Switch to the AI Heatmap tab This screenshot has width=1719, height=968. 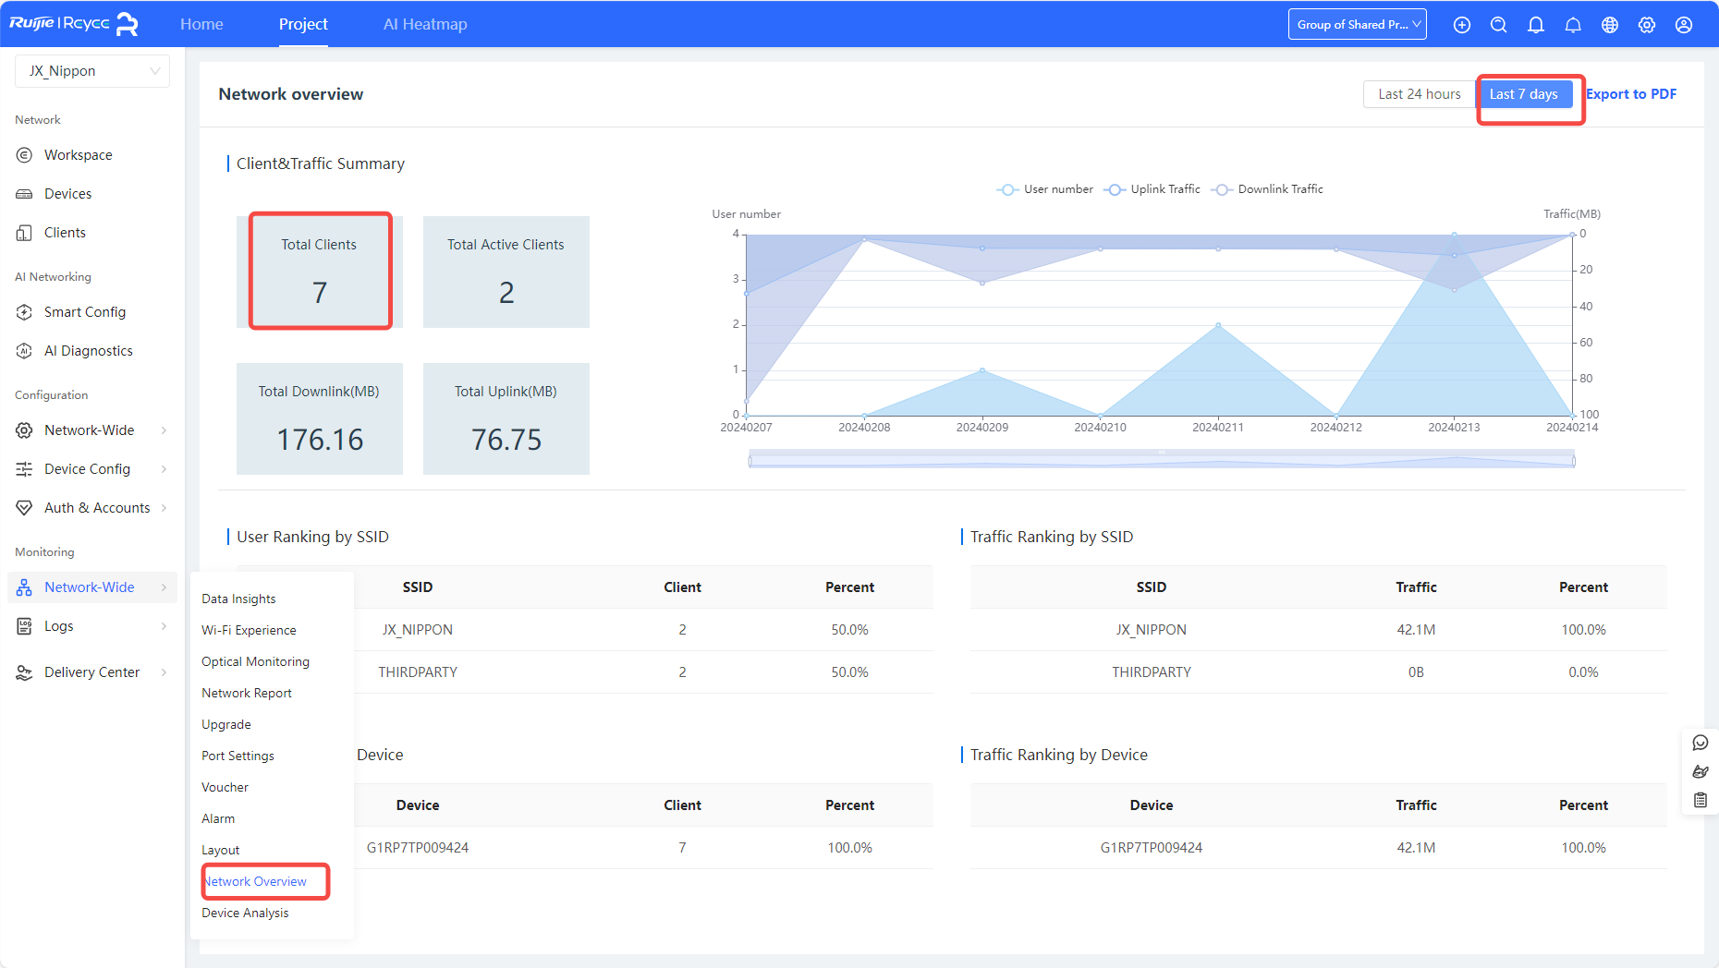pyautogui.click(x=425, y=24)
